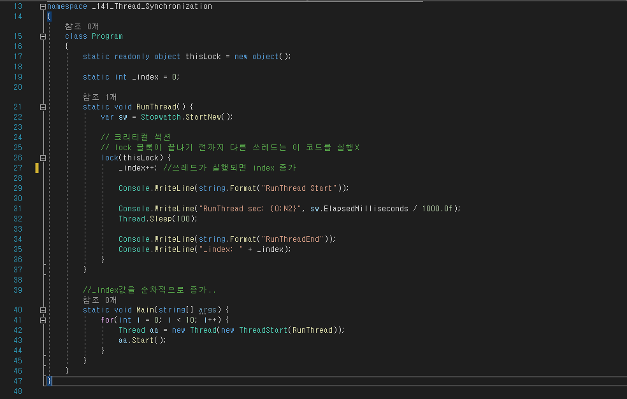
Task: Click the '// 크리티컬 섹션' comment
Action: click(x=136, y=137)
